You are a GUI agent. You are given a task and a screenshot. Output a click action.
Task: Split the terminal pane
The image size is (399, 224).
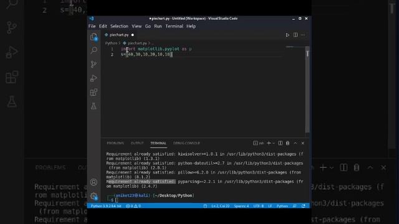pyautogui.click(x=280, y=143)
